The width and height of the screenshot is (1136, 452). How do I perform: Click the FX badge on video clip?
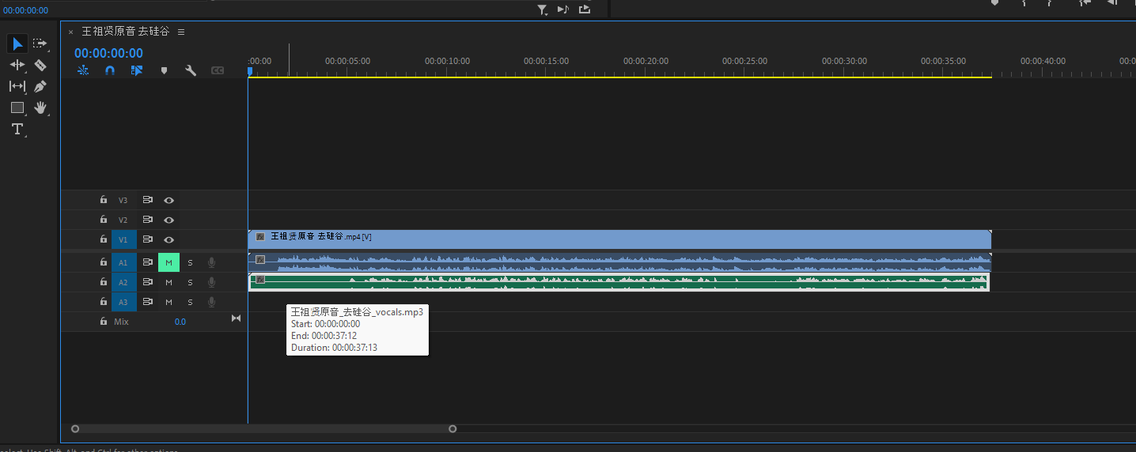(260, 236)
